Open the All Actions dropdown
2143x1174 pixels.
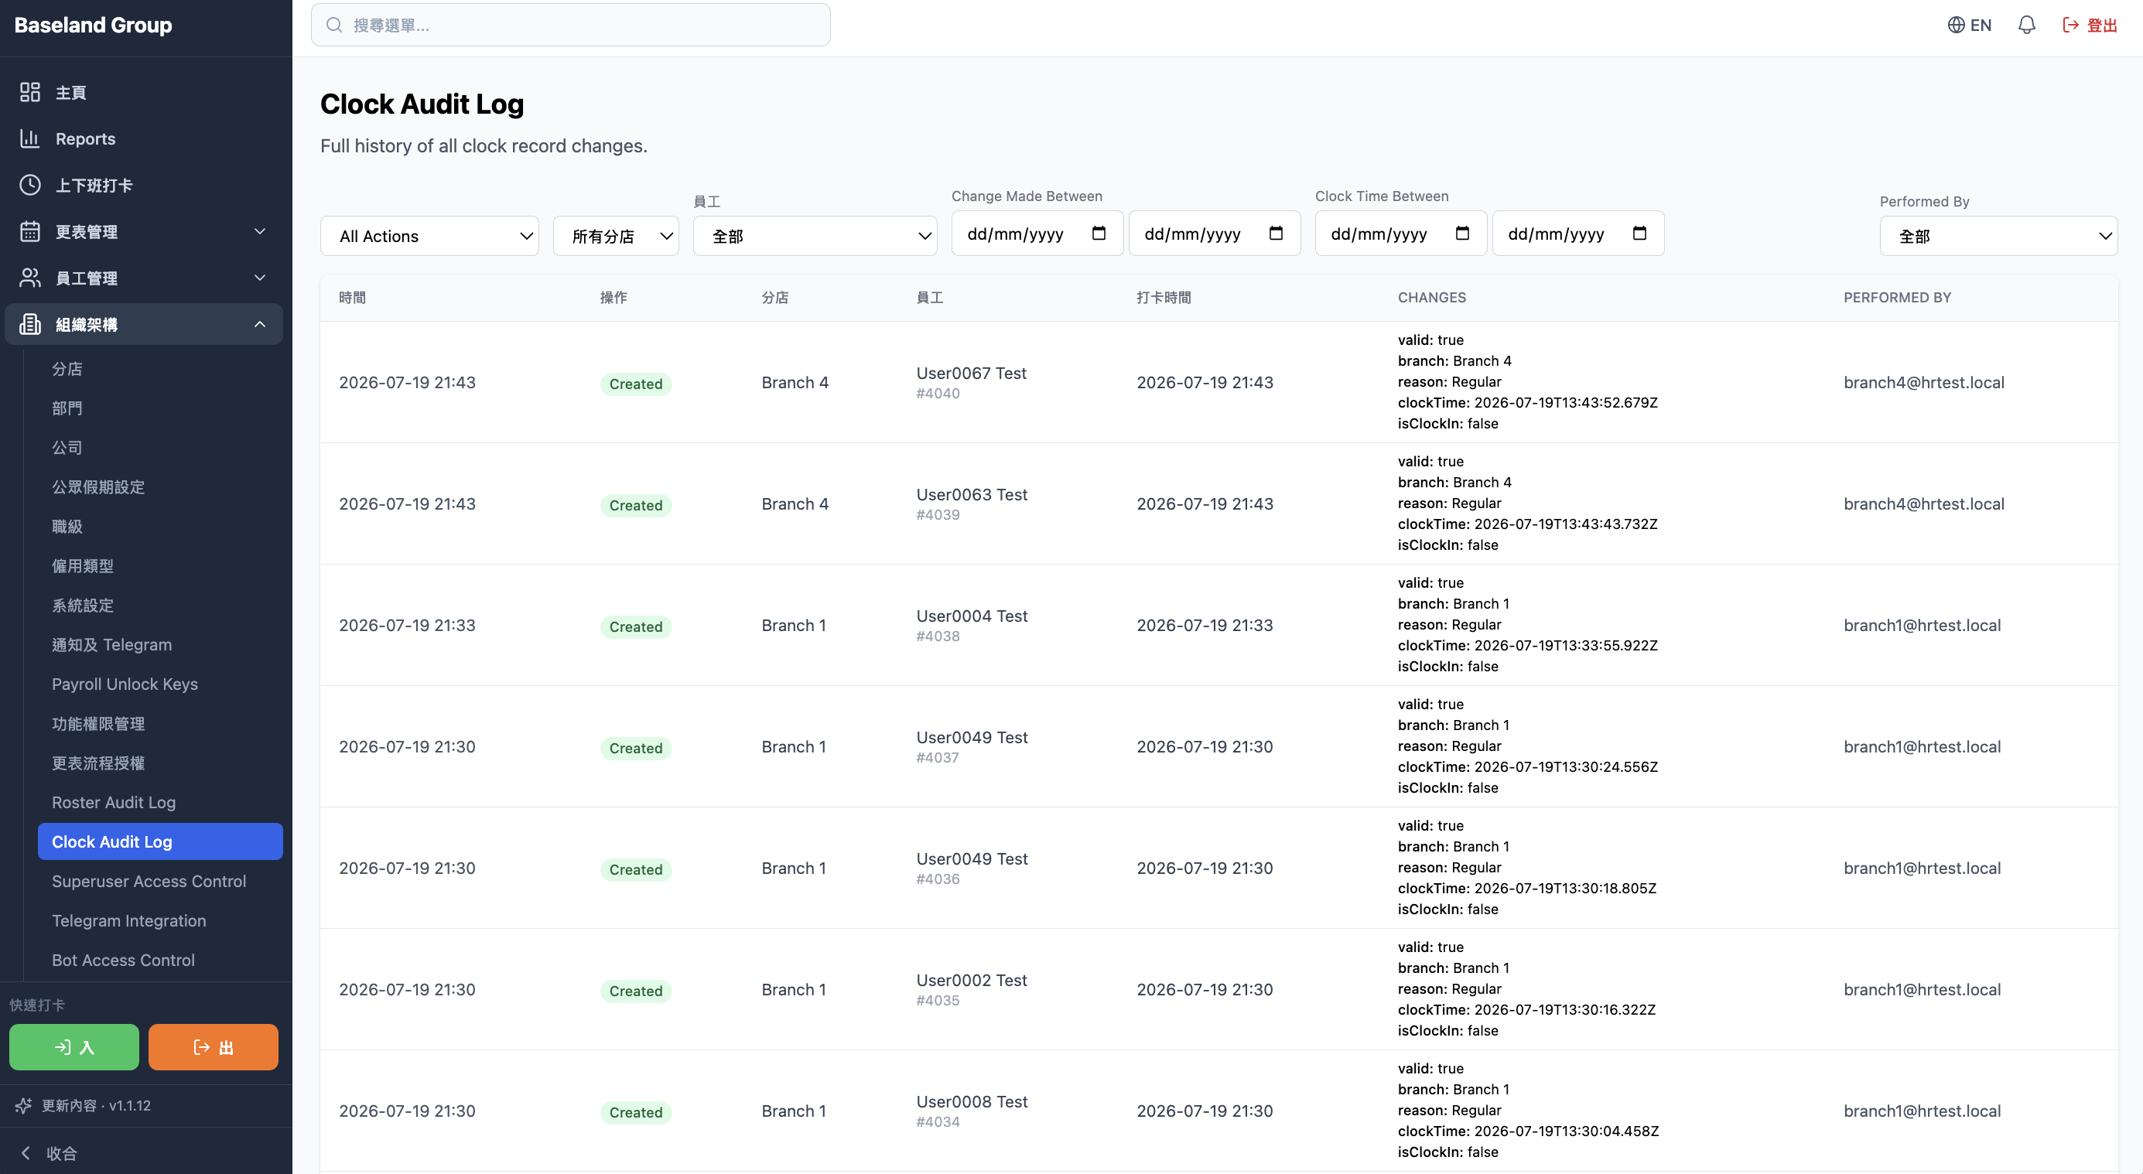429,236
